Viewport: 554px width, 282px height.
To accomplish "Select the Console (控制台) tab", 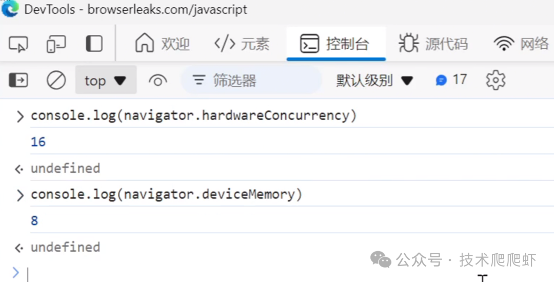I will point(335,44).
